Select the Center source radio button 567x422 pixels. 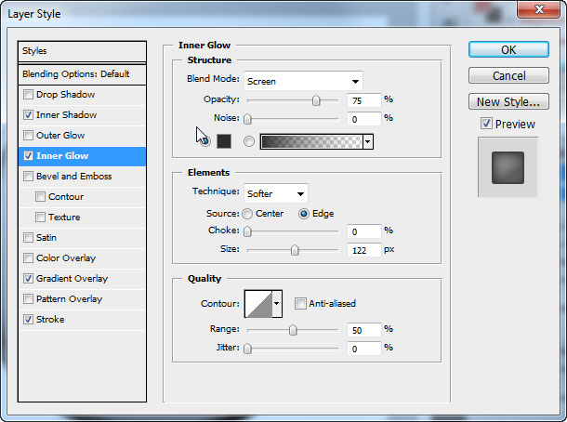[x=248, y=214]
